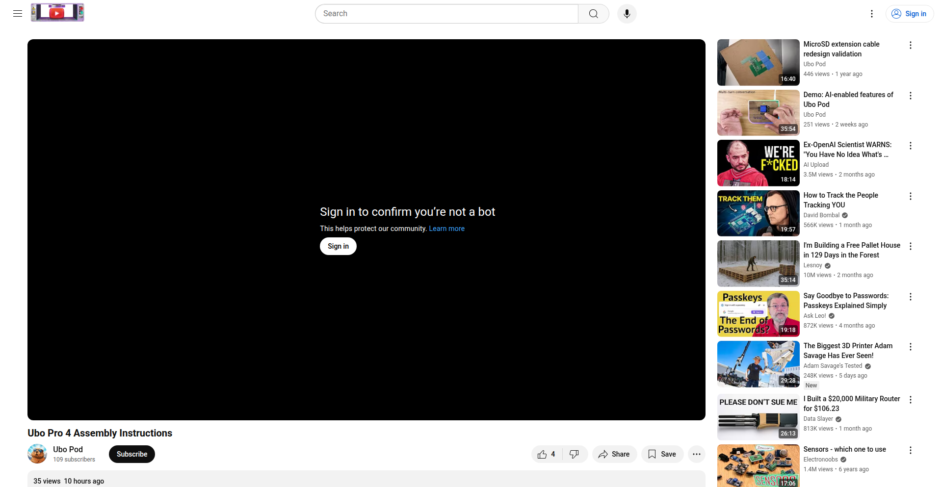942x487 pixels.
Task: Open Passkeys End of Passwords thumbnail
Action: point(759,314)
